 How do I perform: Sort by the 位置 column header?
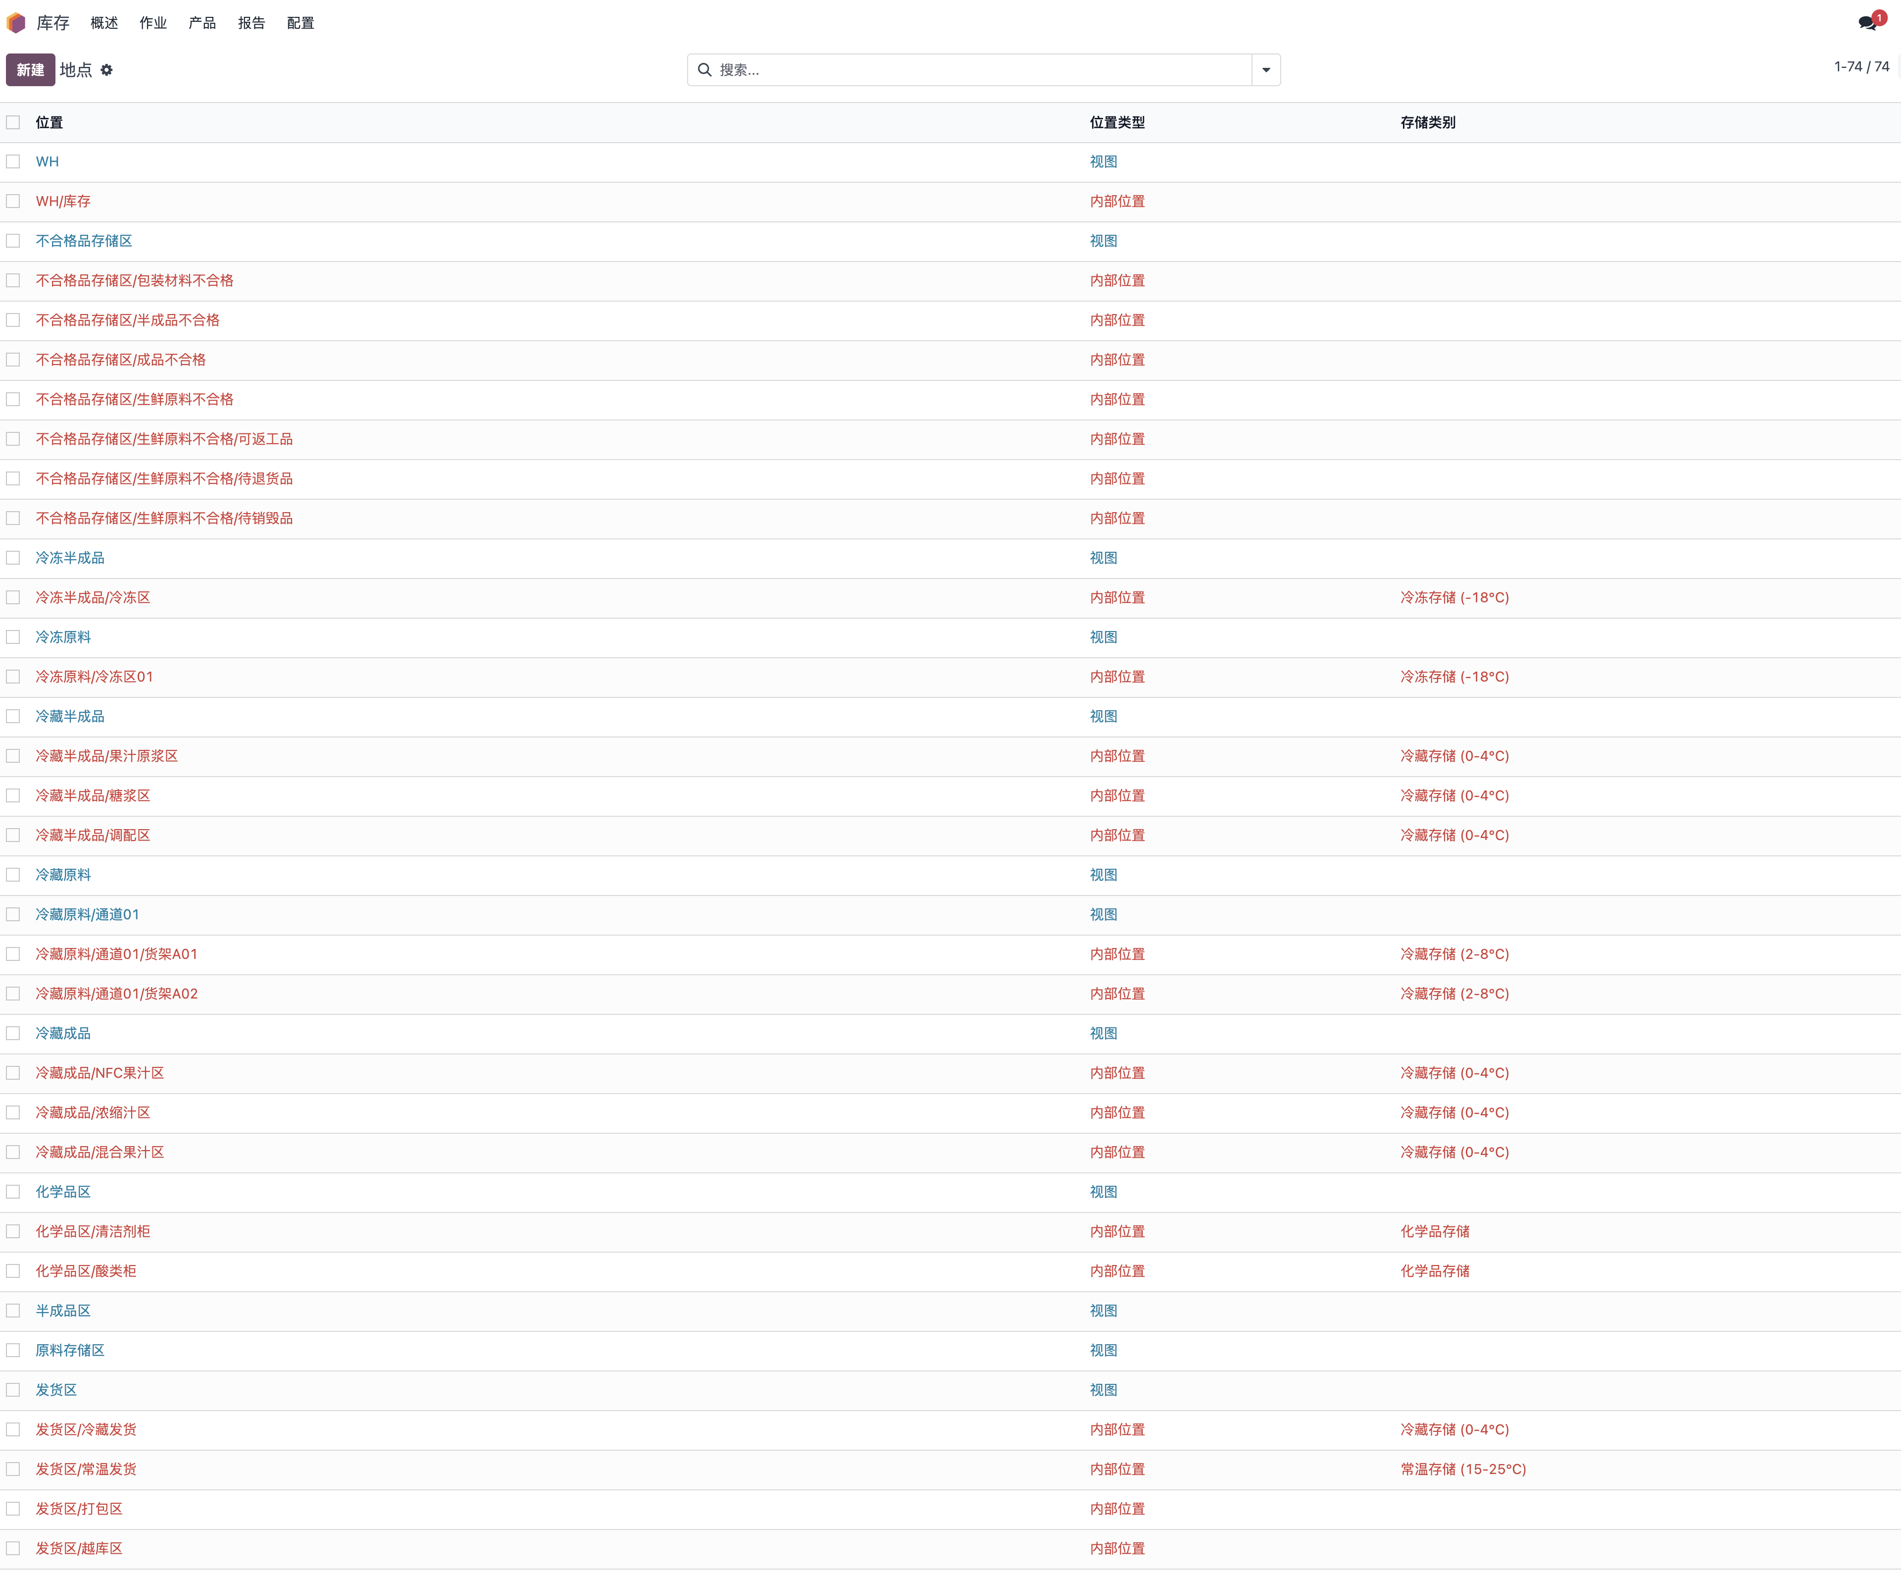[x=49, y=122]
